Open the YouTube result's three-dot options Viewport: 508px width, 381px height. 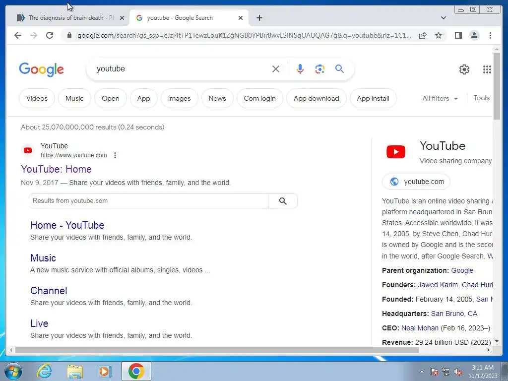tap(115, 155)
